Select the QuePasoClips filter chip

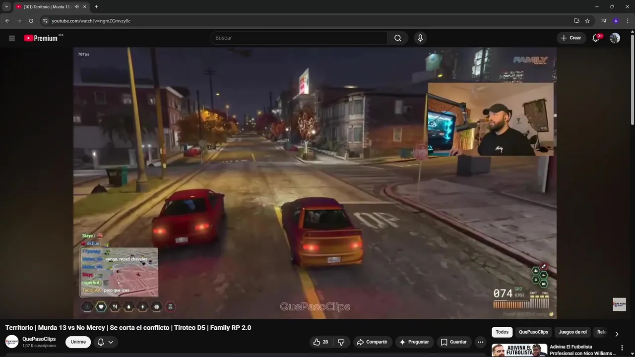(x=533, y=332)
